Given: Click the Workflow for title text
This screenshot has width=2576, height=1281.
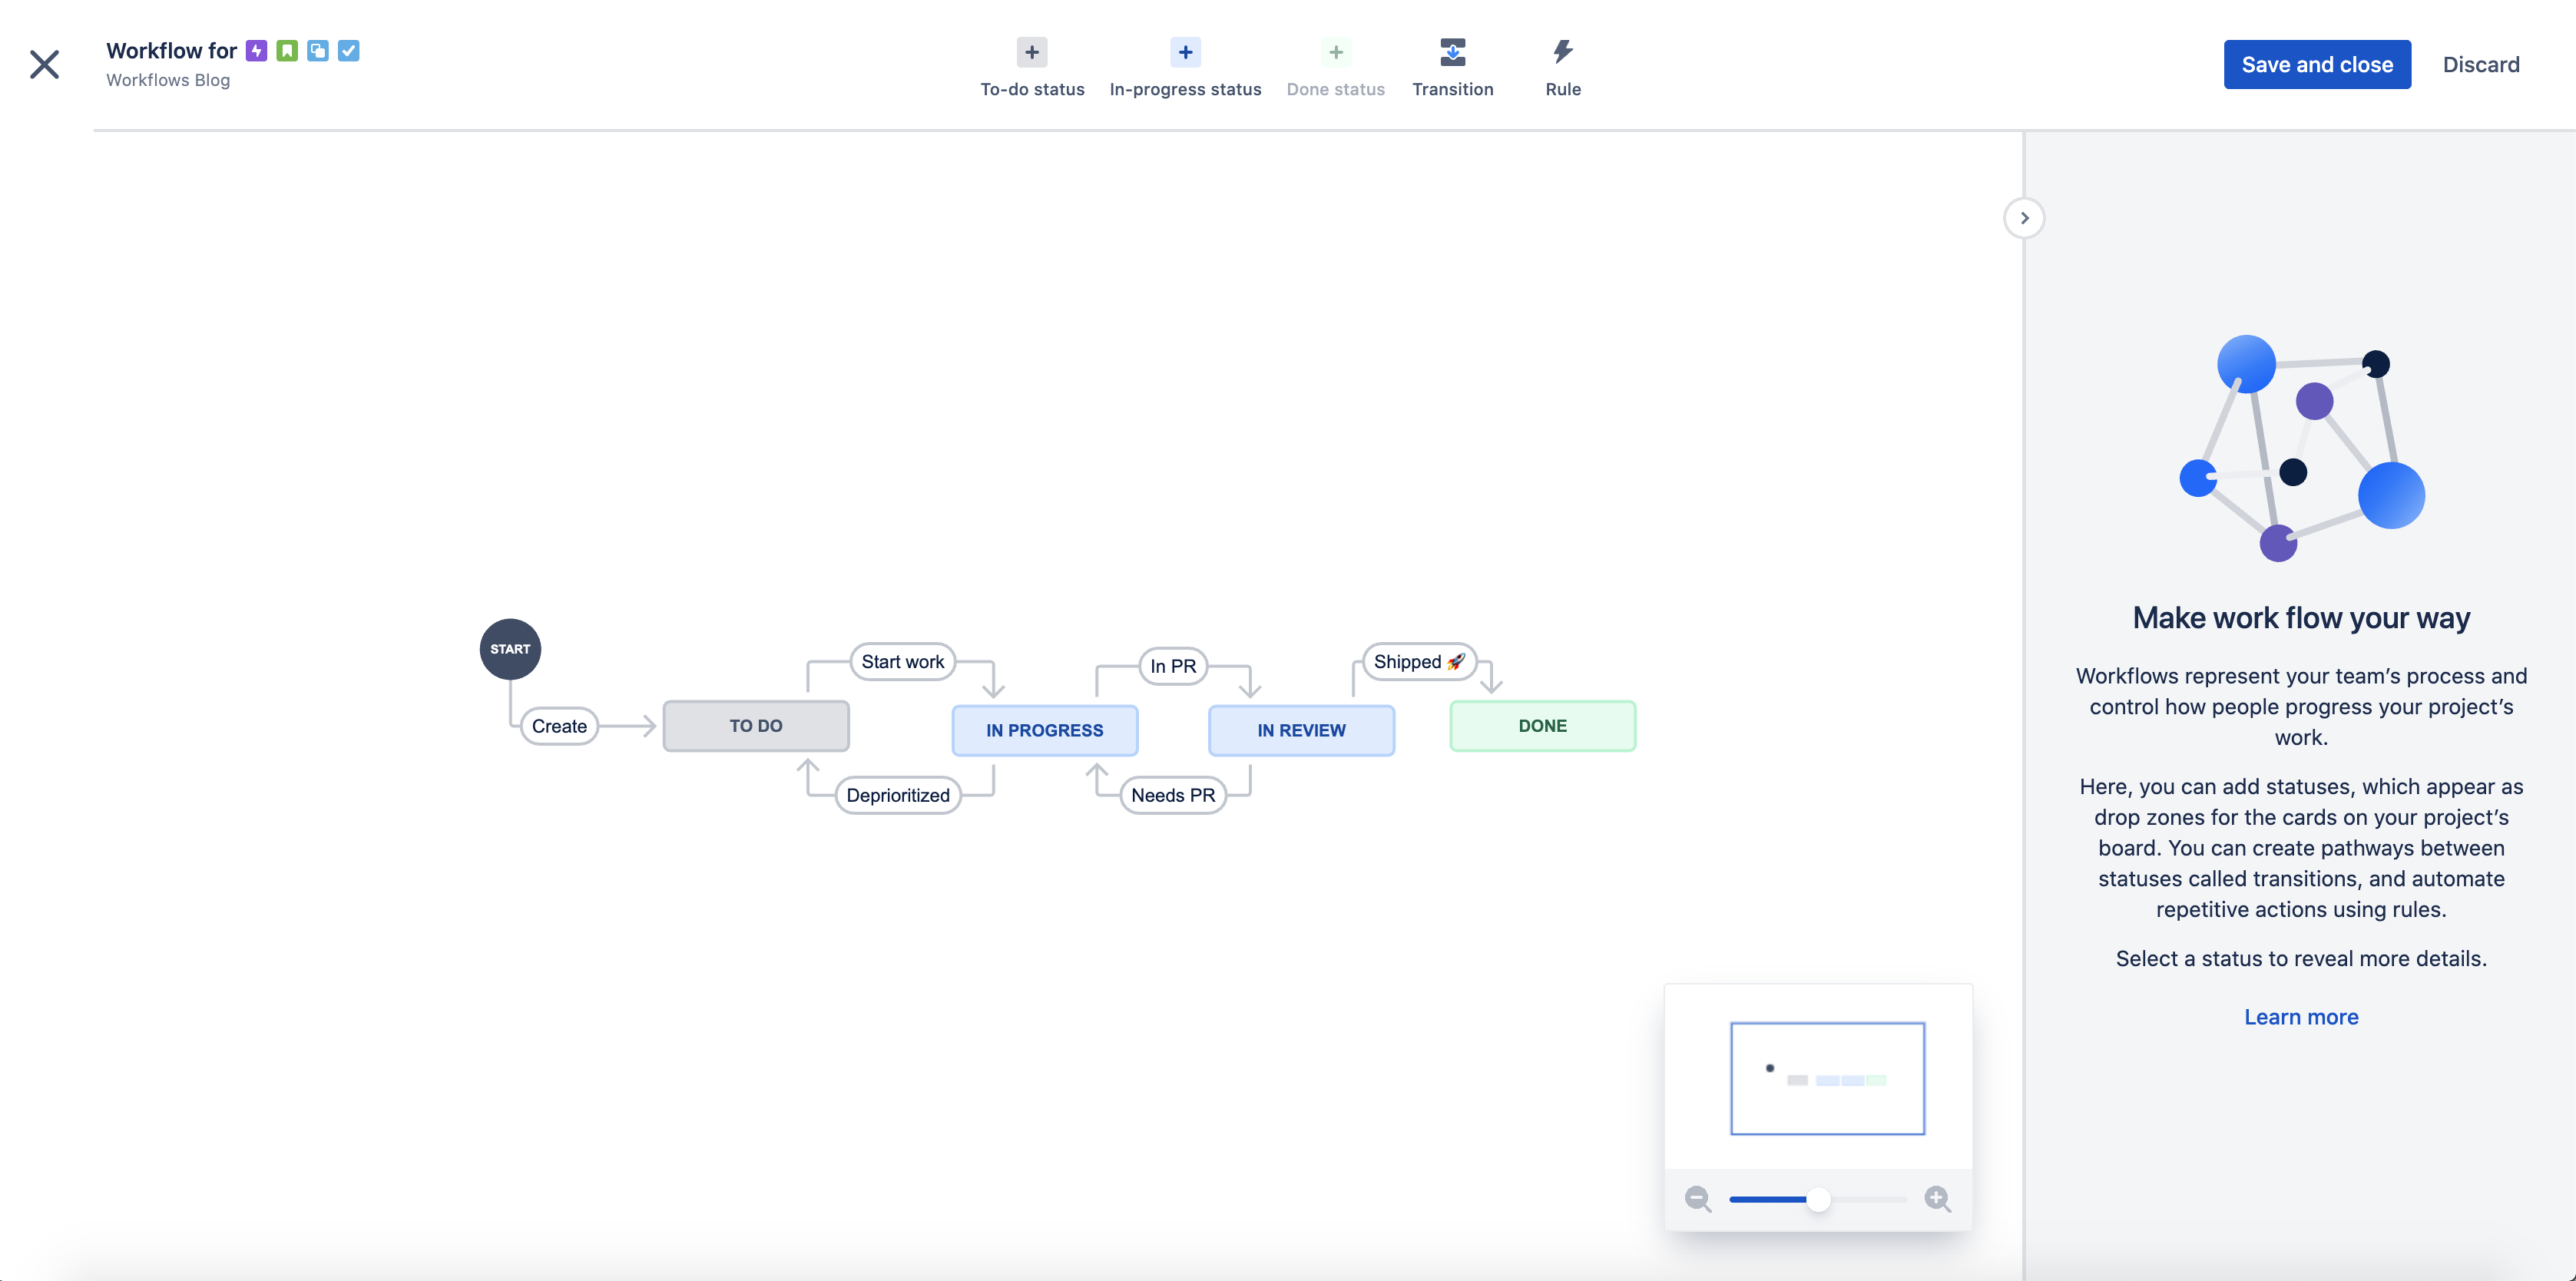Looking at the screenshot, I should tap(171, 51).
